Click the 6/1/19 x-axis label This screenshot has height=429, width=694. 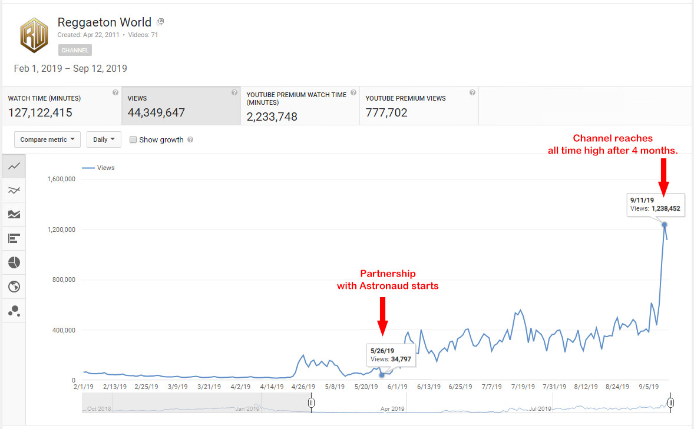click(398, 387)
